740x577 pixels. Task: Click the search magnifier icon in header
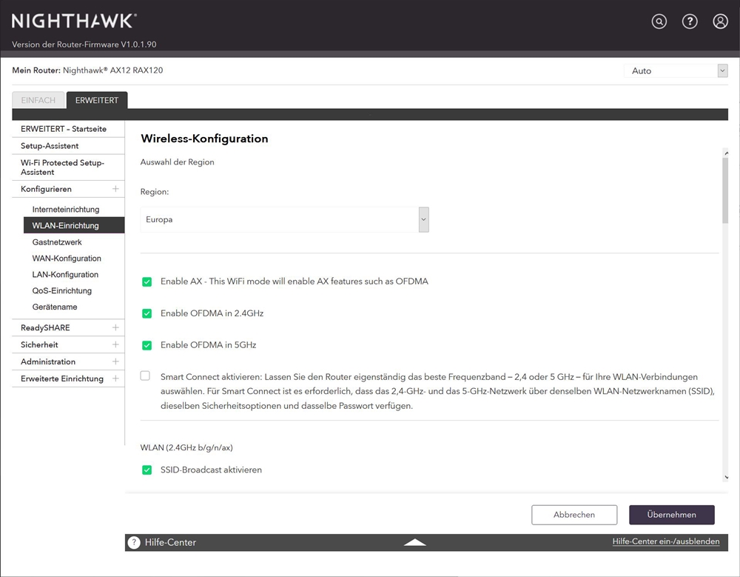pyautogui.click(x=659, y=21)
